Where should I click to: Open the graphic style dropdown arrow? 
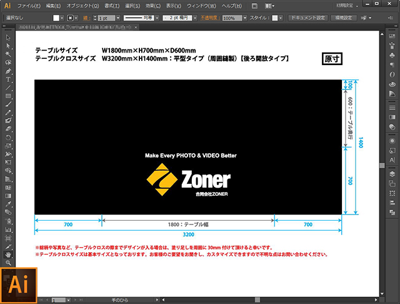(x=281, y=18)
